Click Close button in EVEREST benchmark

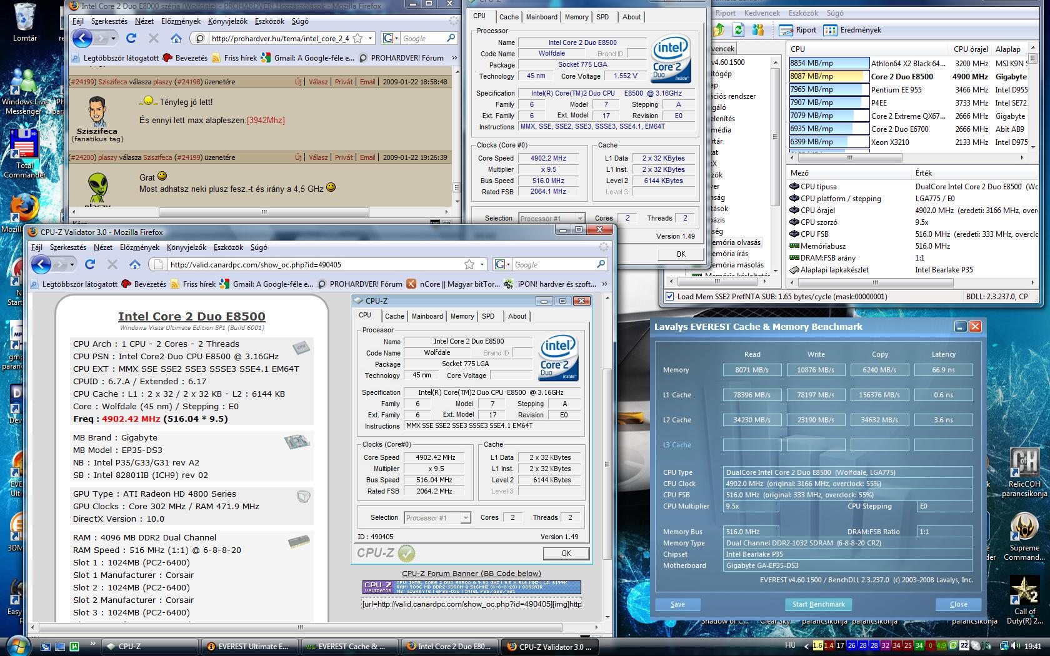coord(958,604)
